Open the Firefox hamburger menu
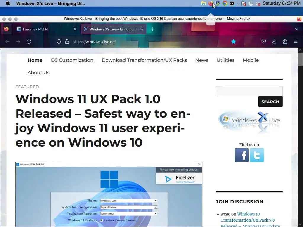 tap(296, 41)
